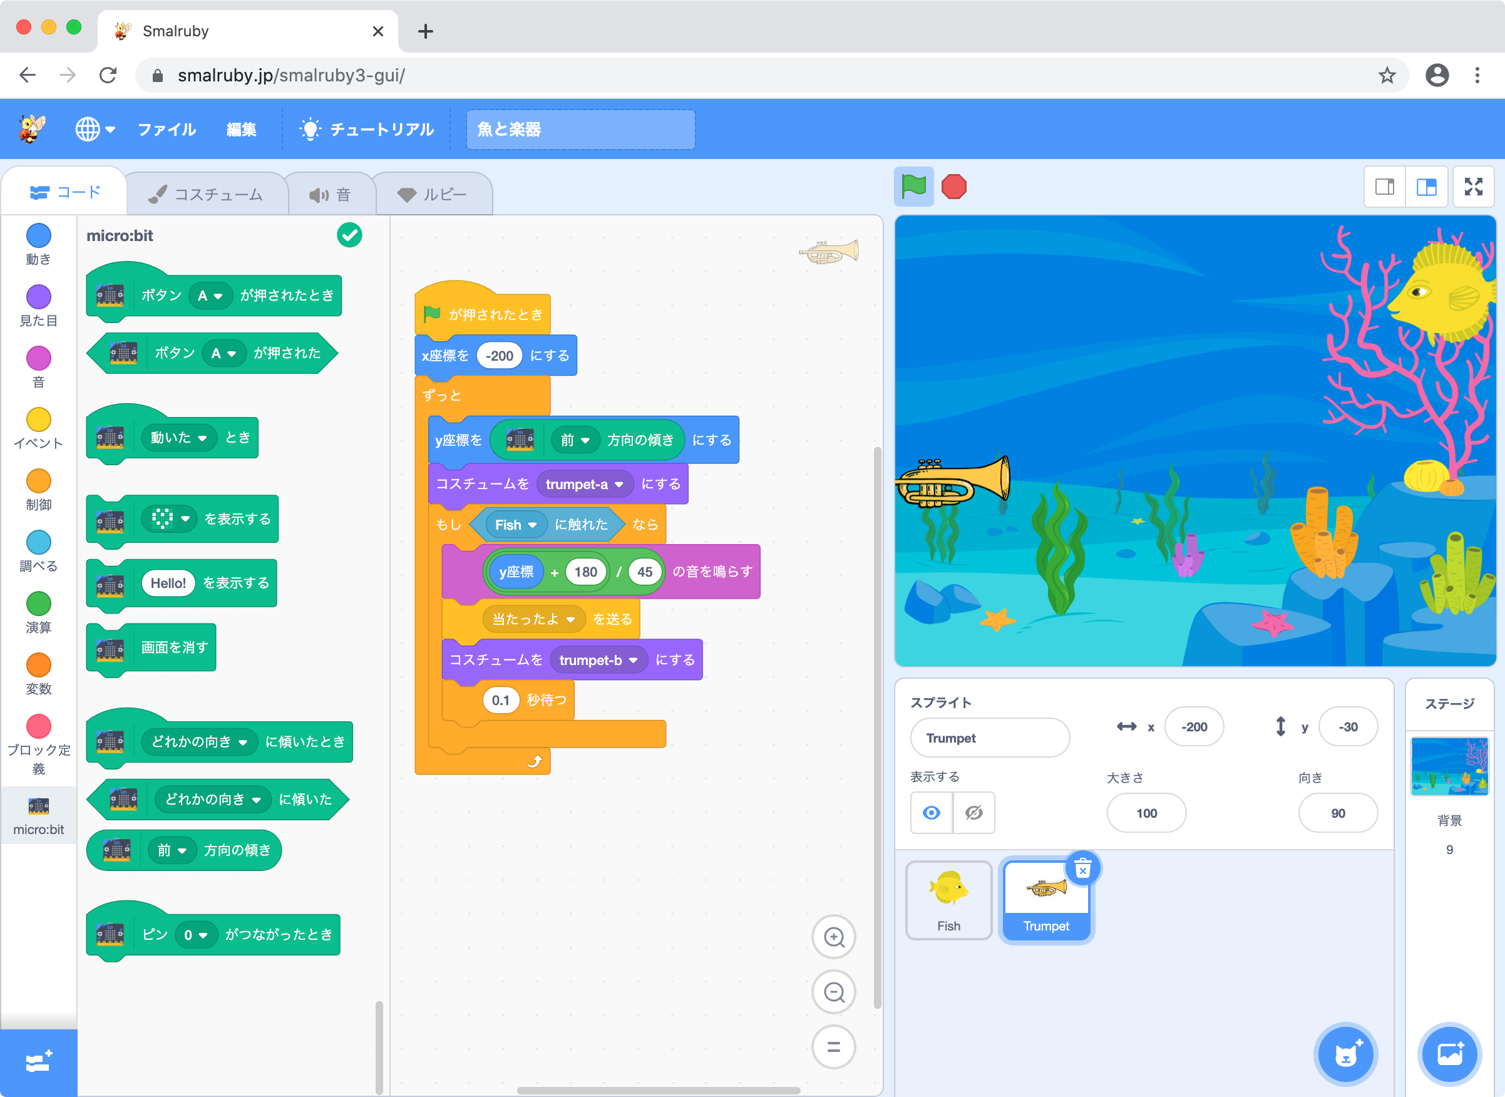The height and width of the screenshot is (1097, 1505).
Task: Click the 0.1 seconds wait value
Action: click(x=501, y=701)
